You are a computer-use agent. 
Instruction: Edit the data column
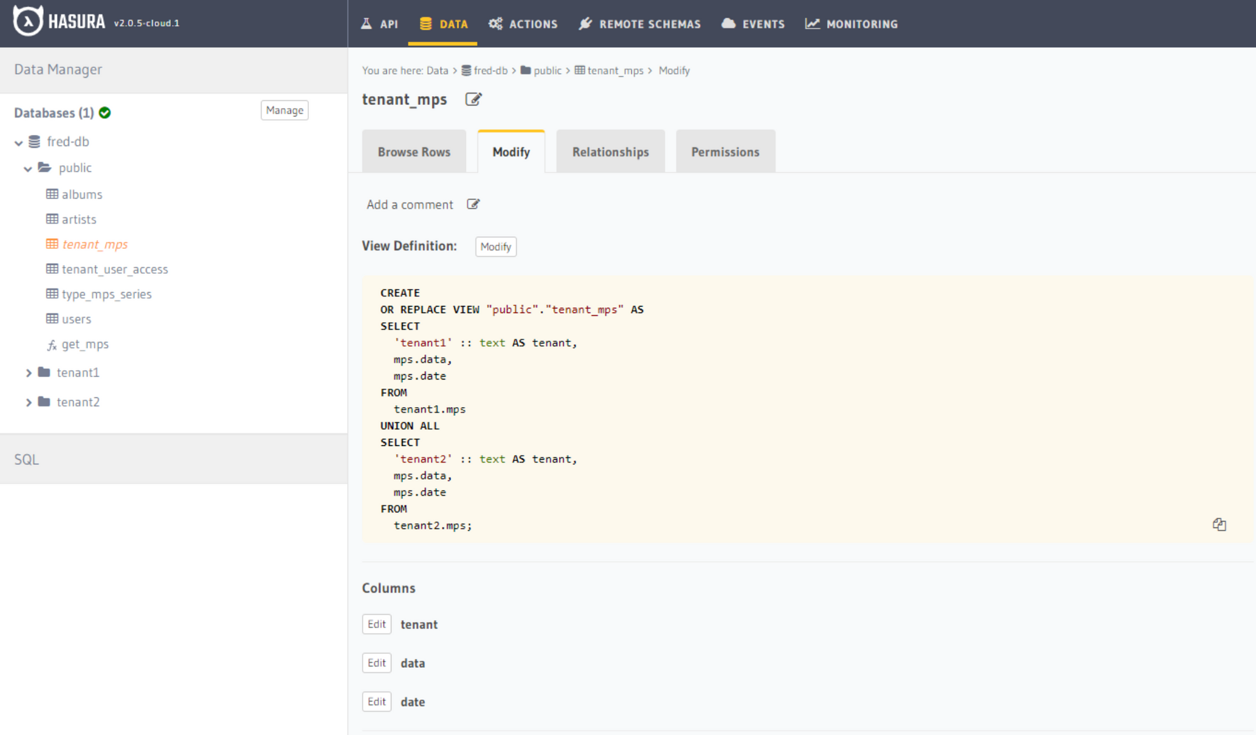377,663
